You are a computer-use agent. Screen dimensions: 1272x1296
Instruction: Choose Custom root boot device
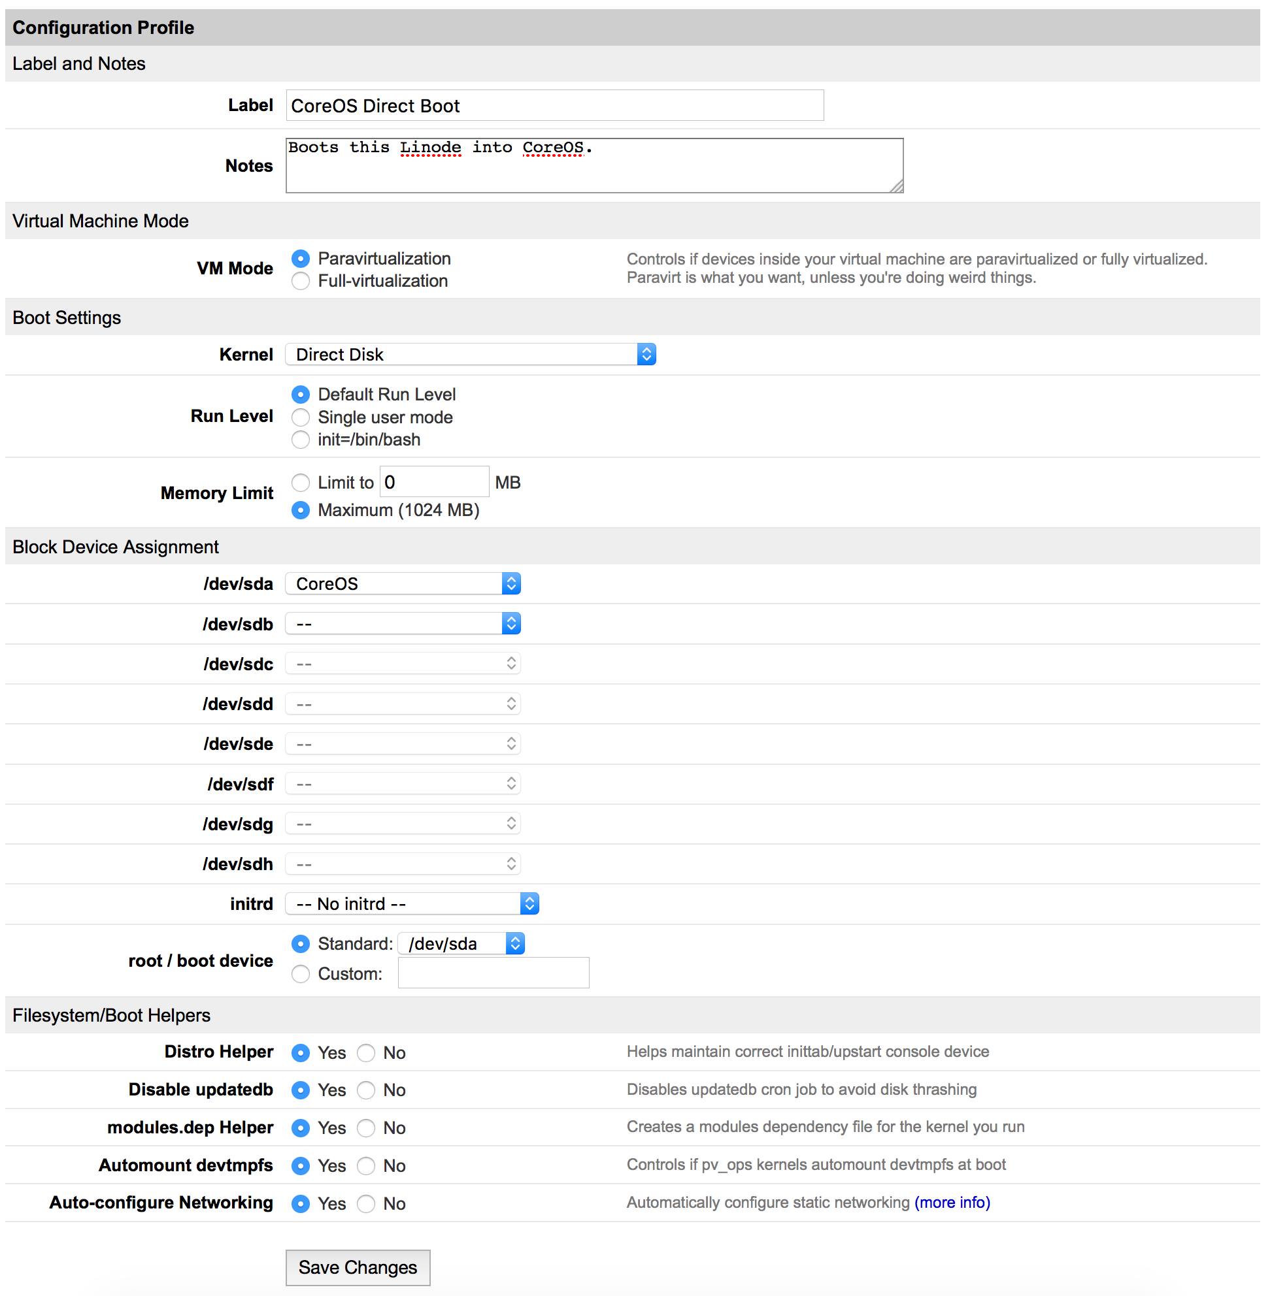(301, 974)
